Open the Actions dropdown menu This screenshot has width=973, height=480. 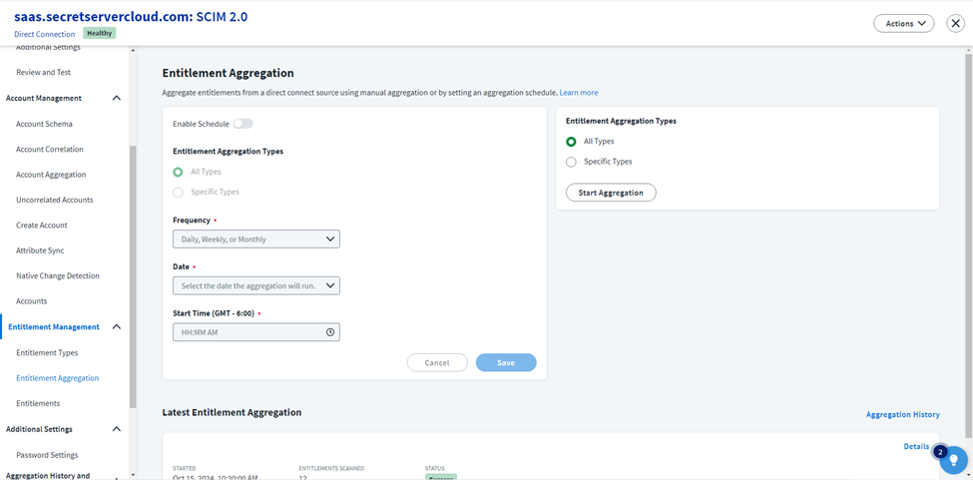(903, 23)
